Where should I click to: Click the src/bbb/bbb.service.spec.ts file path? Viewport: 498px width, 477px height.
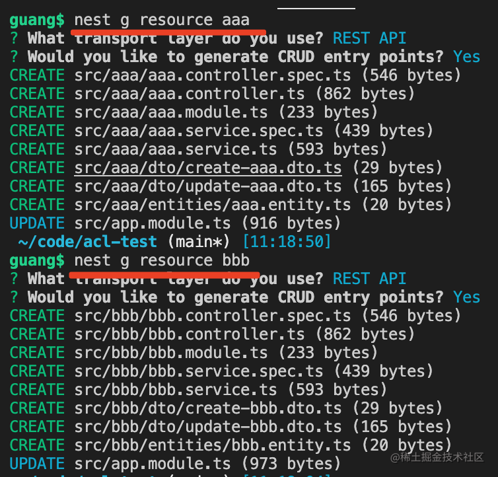[199, 371]
